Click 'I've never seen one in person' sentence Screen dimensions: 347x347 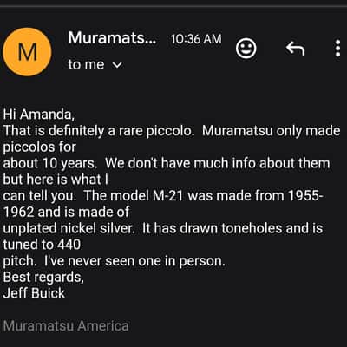click(134, 261)
